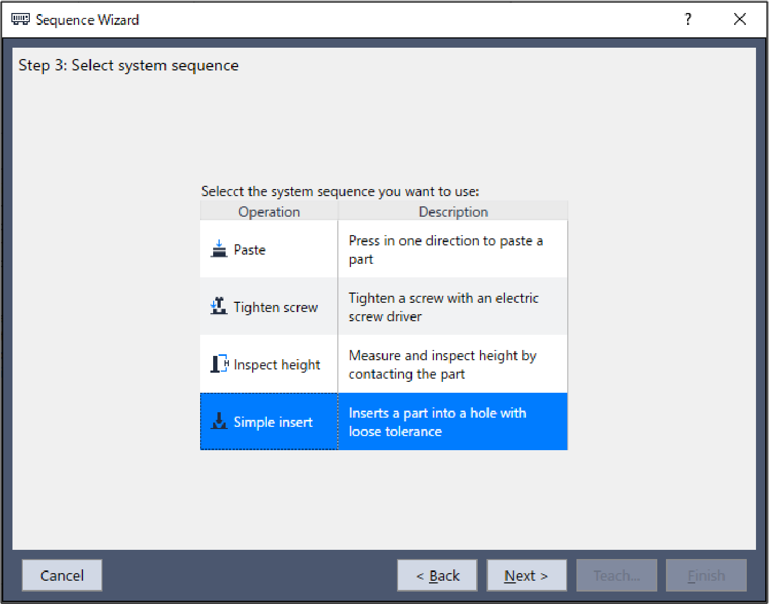Select the Paste operation name
769x604 pixels.
(249, 250)
